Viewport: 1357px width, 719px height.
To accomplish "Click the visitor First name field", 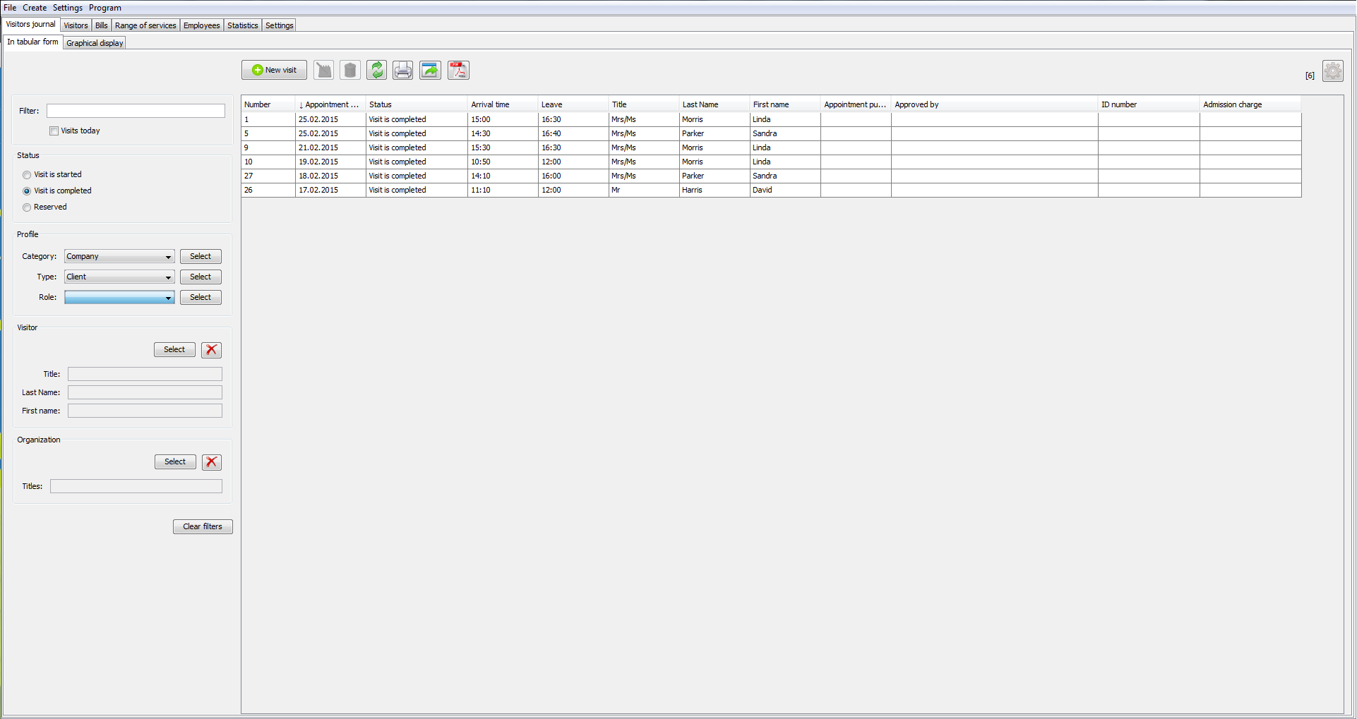I will tap(145, 411).
